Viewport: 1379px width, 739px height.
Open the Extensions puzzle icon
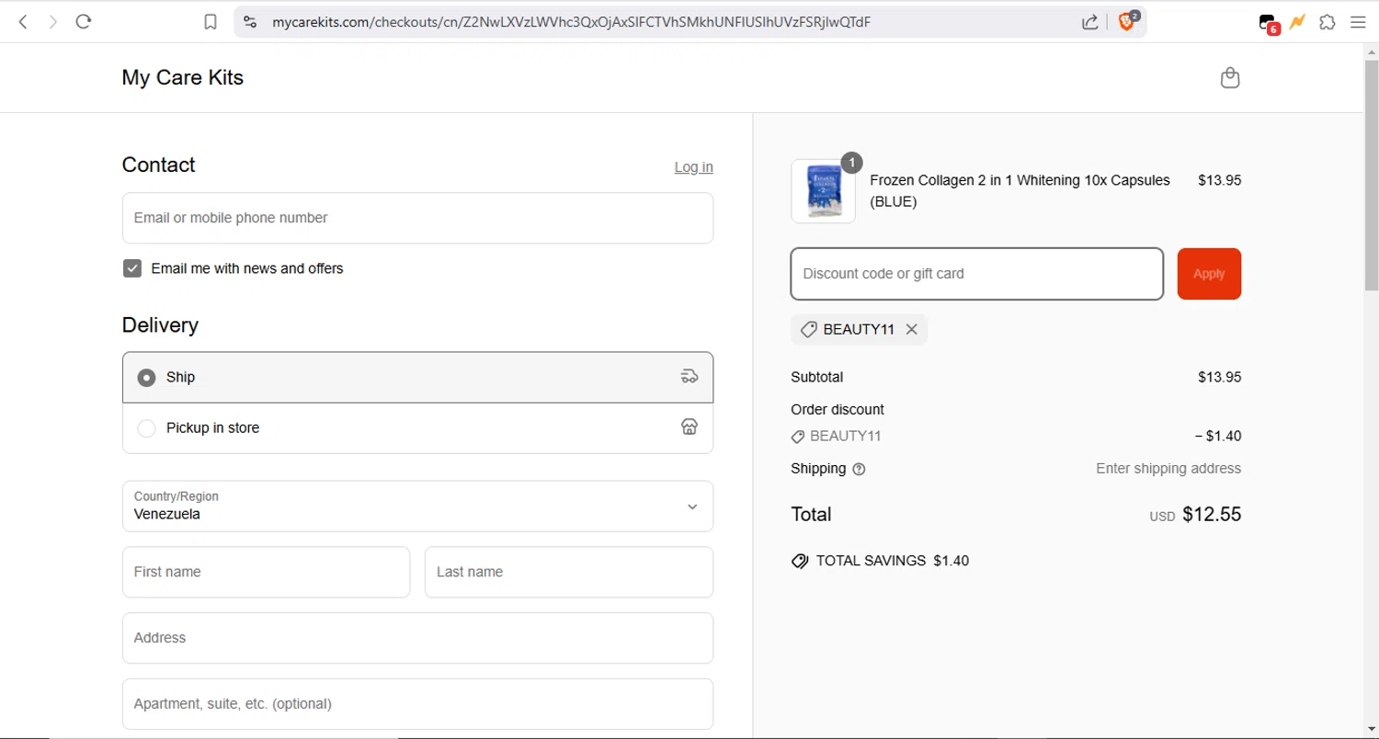[1327, 22]
